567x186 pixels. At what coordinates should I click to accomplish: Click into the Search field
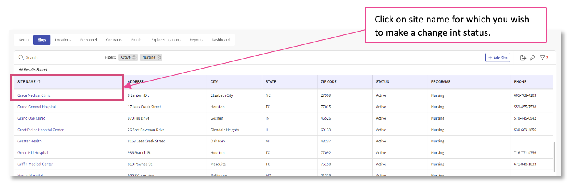[57, 58]
